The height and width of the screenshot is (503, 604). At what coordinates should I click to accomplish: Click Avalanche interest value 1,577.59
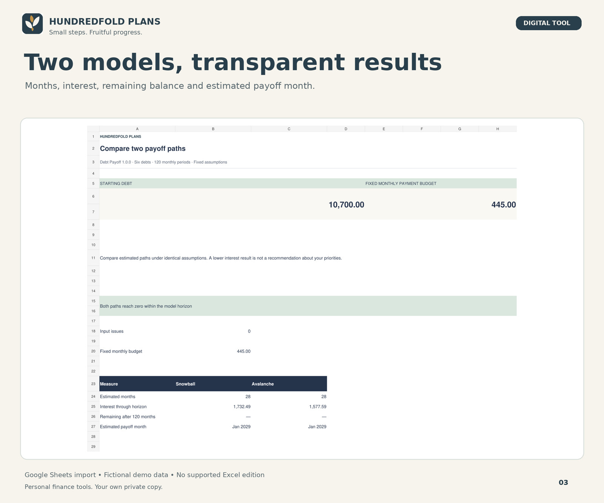(x=318, y=407)
